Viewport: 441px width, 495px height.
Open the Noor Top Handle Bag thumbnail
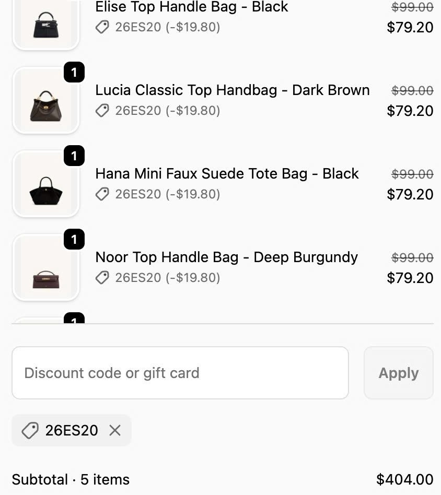[46, 267]
